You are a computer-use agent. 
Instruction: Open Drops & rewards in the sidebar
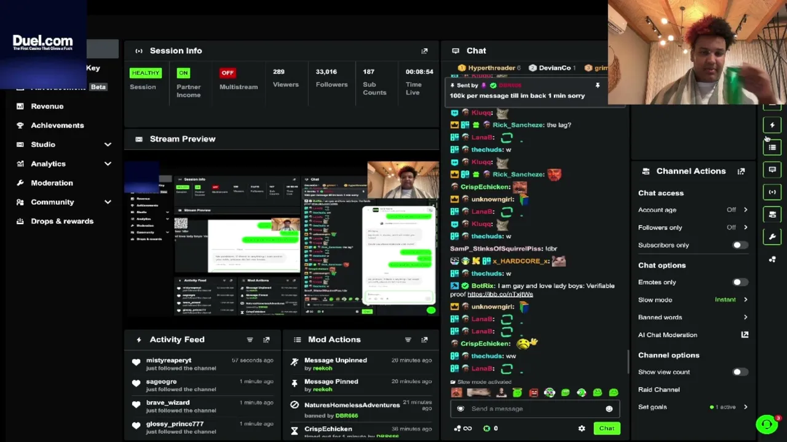62,221
